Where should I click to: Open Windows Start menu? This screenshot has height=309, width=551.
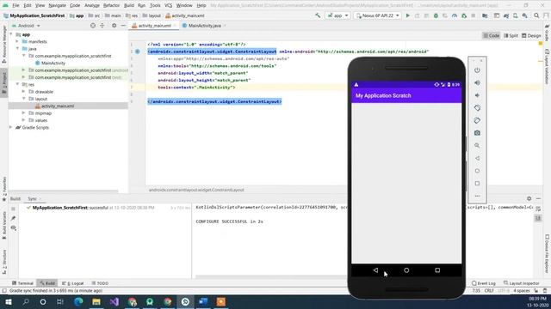click(x=9, y=301)
